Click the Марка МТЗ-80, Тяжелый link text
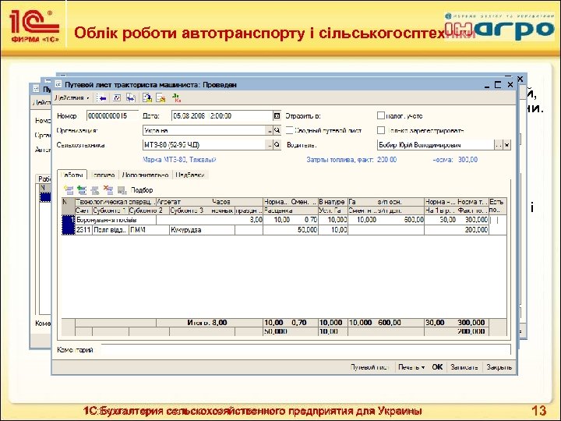 coord(179,160)
